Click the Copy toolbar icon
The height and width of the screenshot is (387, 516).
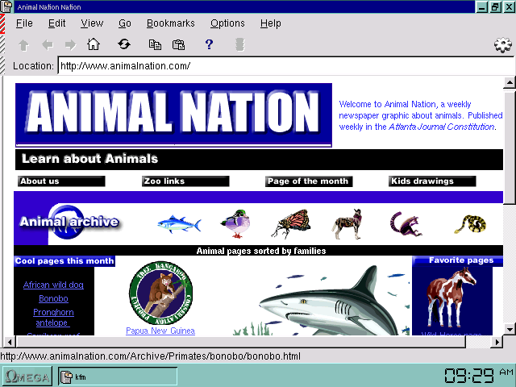click(x=155, y=44)
